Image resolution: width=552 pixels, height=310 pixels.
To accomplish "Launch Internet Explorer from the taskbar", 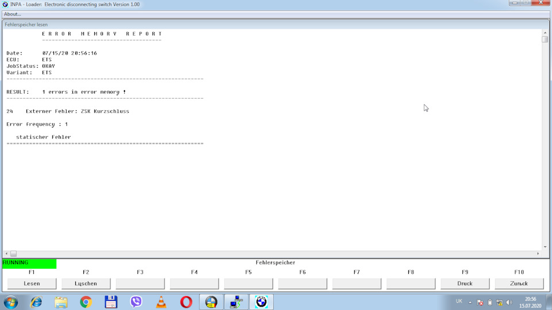I will [x=36, y=302].
